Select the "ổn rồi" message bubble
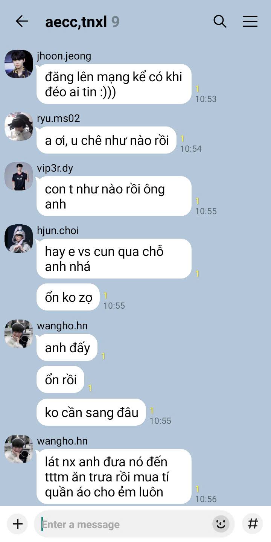Screen dimensions: 271x542 61,380
